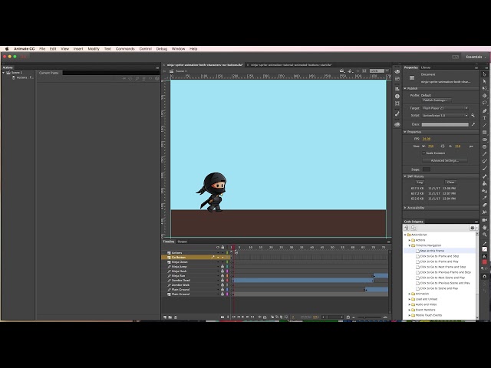Open the Modify menu
The image size is (491, 368).
94,49
